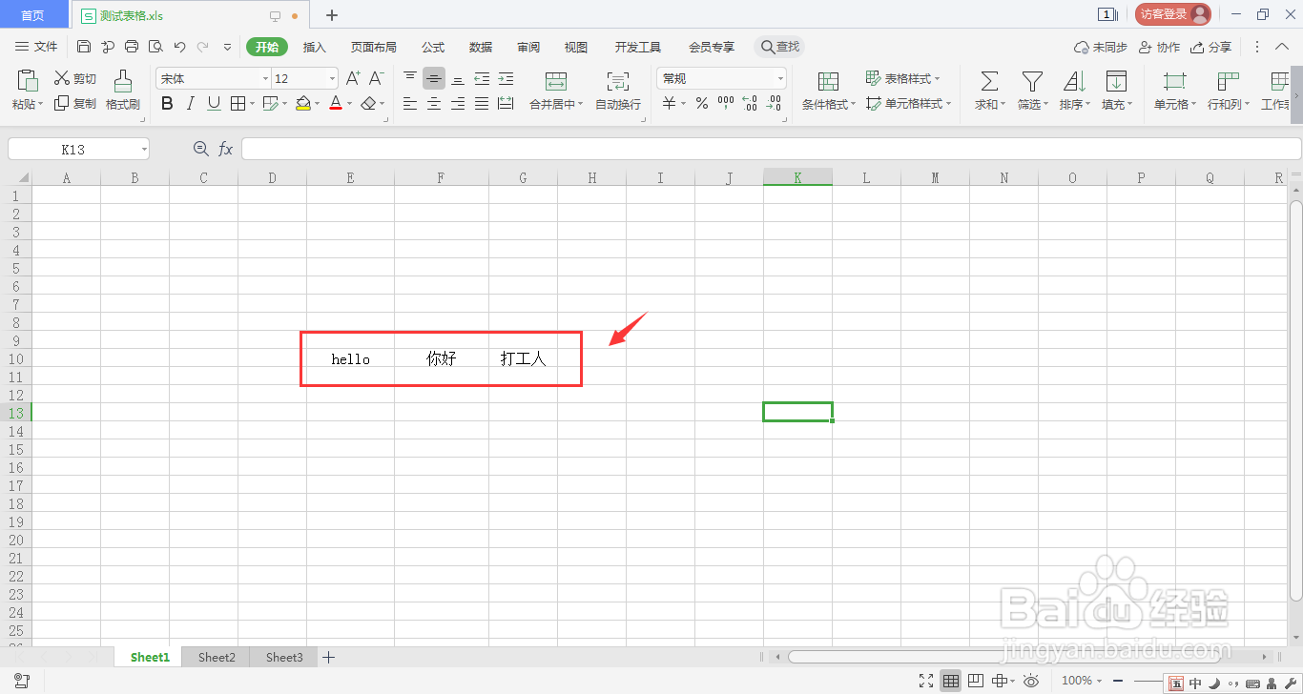
Task: Apply percent style with % icon
Action: click(702, 103)
